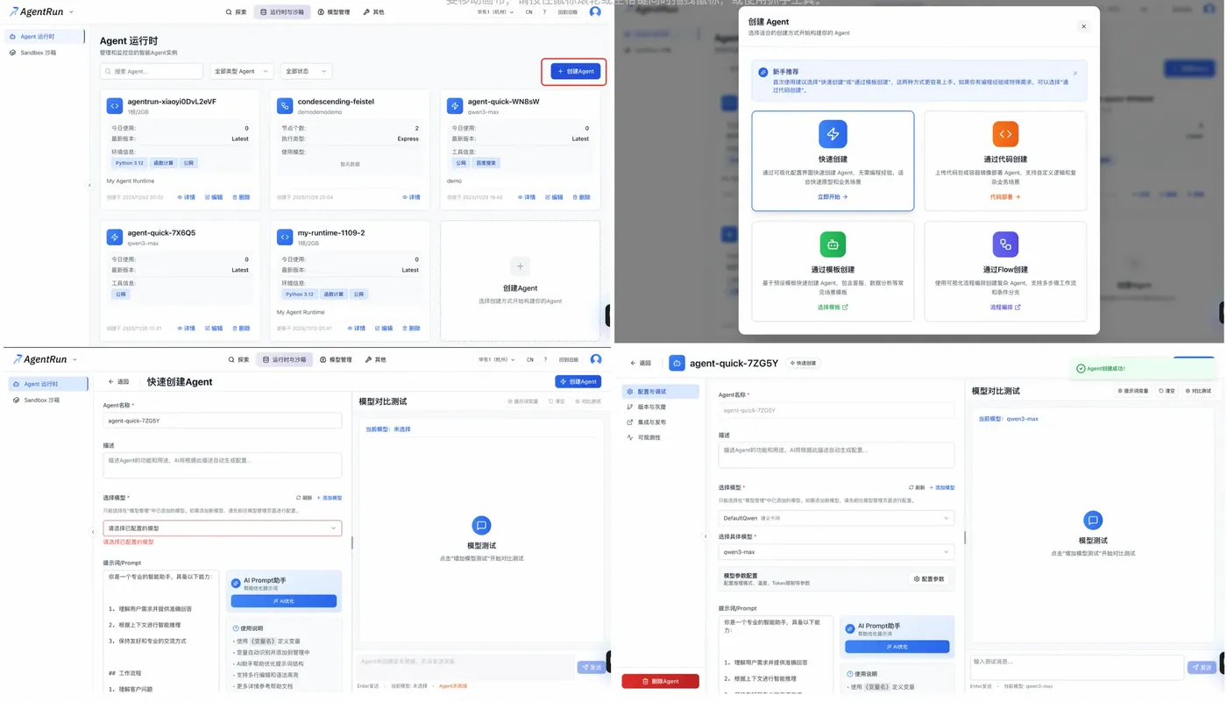The width and height of the screenshot is (1227, 702).
Task: Open 详情 for agentrun-xiaoyi0DvL2eVF
Action: pos(187,197)
